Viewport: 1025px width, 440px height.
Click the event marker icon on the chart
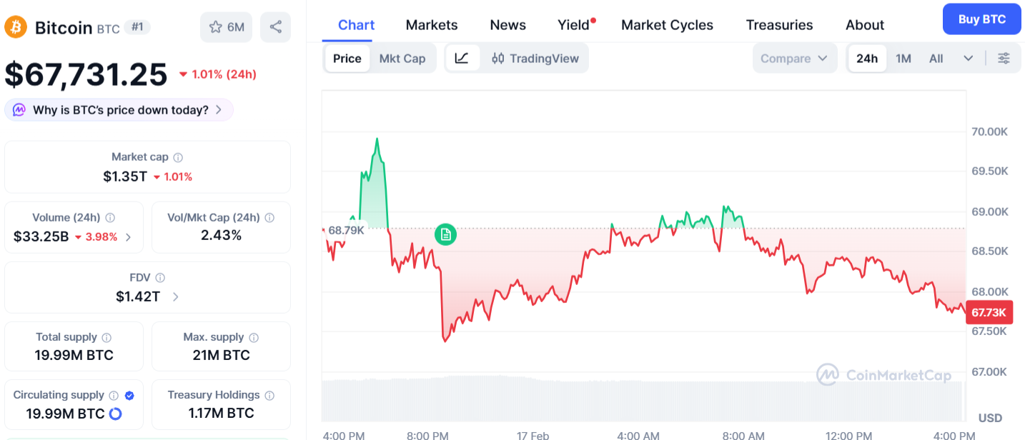pyautogui.click(x=445, y=234)
